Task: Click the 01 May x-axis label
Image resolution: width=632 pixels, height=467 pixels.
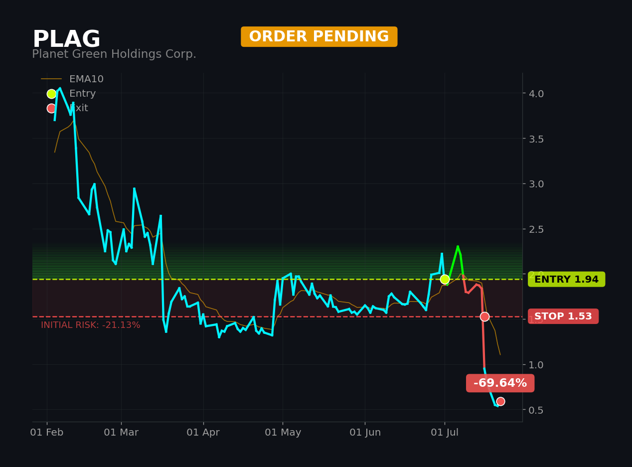Action: click(x=283, y=433)
